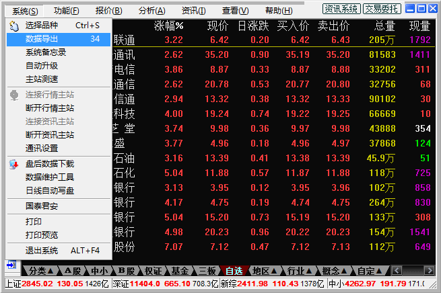Click the 交易委托 button
This screenshot has height=293, width=441.
point(382,9)
